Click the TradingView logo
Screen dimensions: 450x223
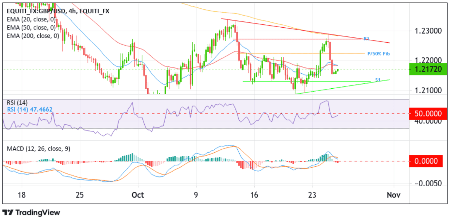click(31, 212)
